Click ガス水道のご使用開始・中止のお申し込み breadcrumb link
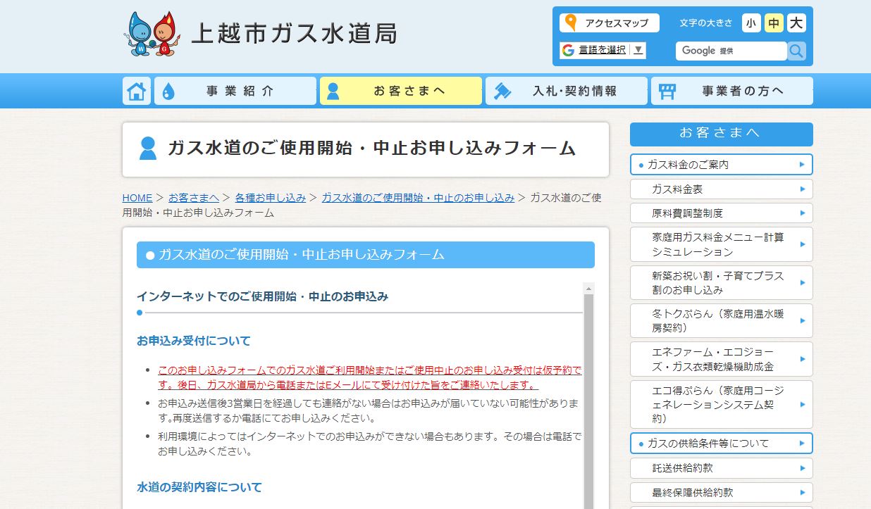Image resolution: width=871 pixels, height=509 pixels. (418, 198)
